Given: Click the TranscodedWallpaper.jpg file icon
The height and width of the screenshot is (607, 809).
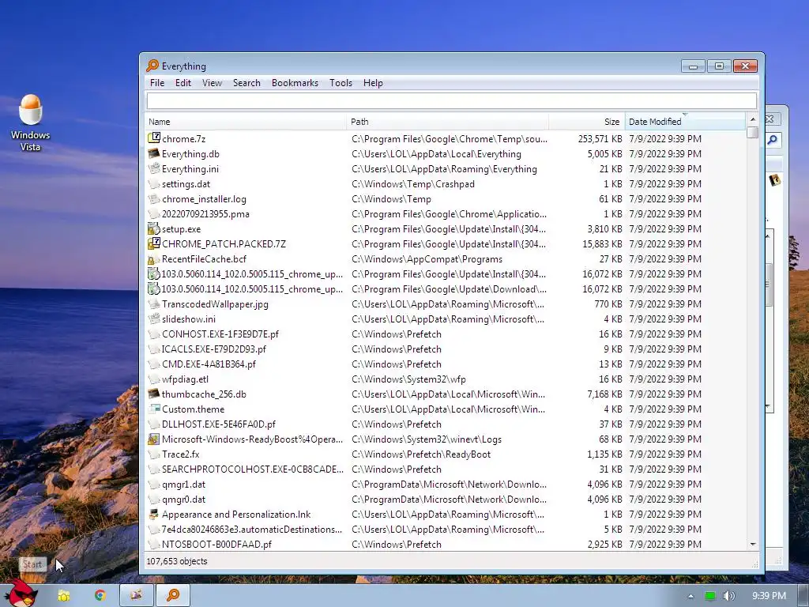Looking at the screenshot, I should tap(154, 304).
